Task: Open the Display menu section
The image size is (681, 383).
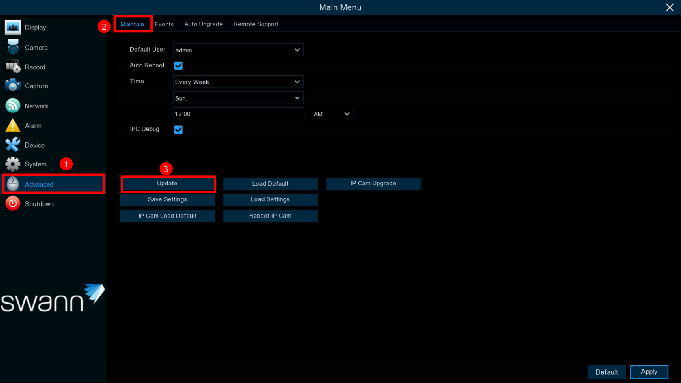Action: pyautogui.click(x=35, y=28)
